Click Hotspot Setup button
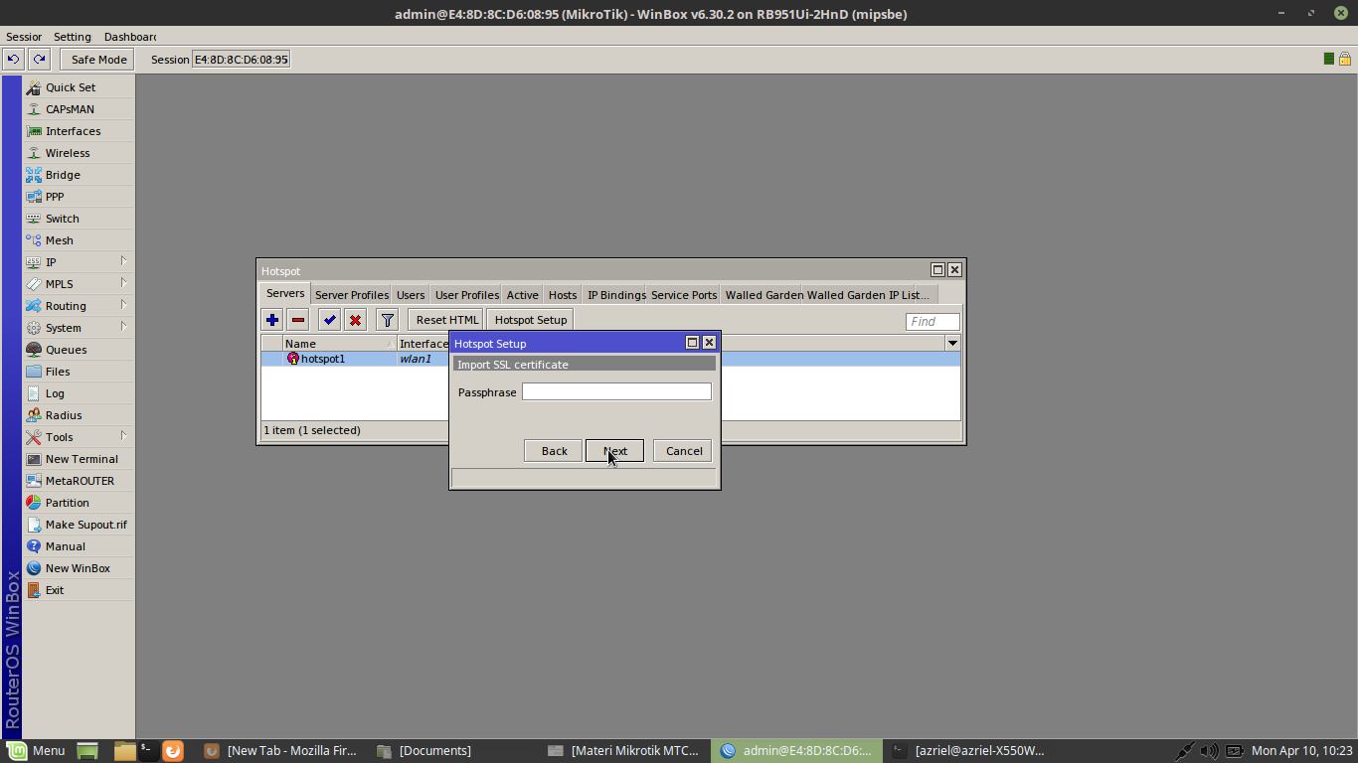 tap(531, 320)
